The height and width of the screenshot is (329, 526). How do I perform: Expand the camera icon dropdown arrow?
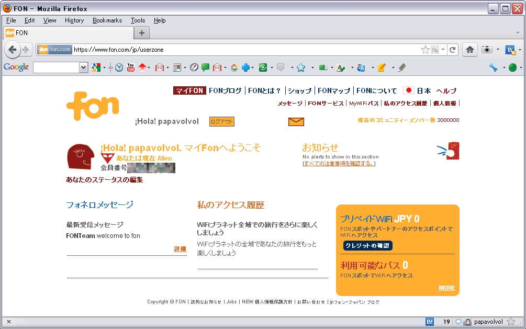tap(498, 50)
